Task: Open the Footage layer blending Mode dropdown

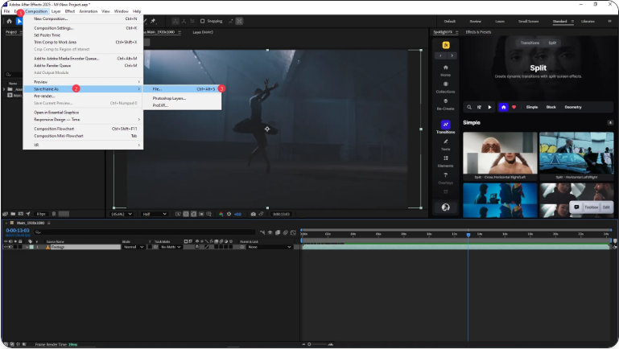Action: (x=133, y=247)
